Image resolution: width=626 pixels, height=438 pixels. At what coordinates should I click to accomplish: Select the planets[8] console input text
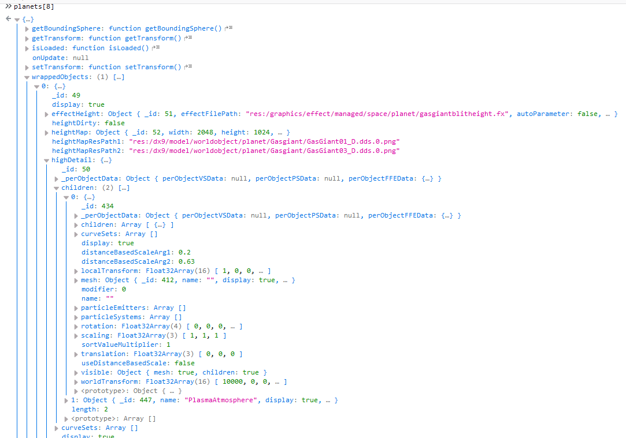[x=34, y=6]
